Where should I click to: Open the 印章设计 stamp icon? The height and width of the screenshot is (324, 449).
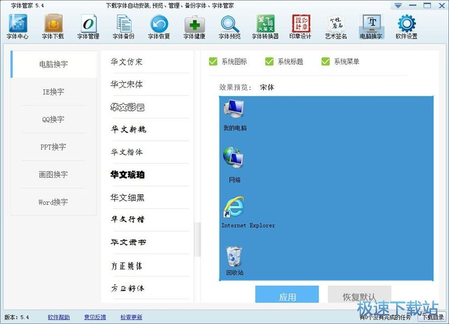point(301,26)
